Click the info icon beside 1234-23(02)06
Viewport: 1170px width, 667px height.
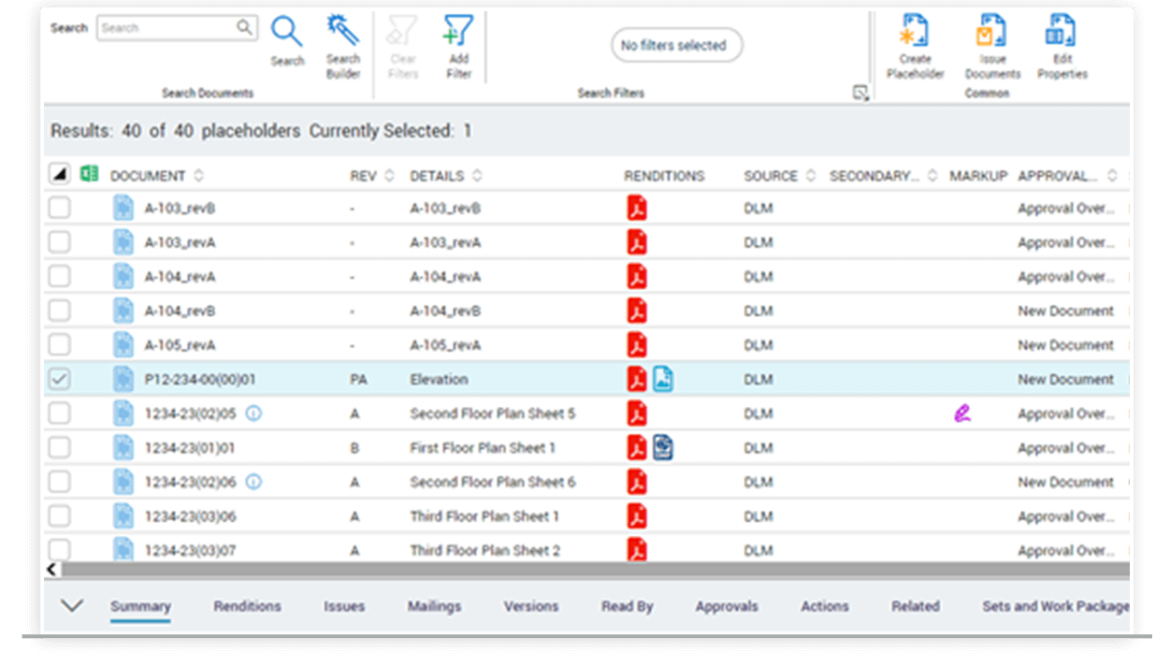coord(252,482)
